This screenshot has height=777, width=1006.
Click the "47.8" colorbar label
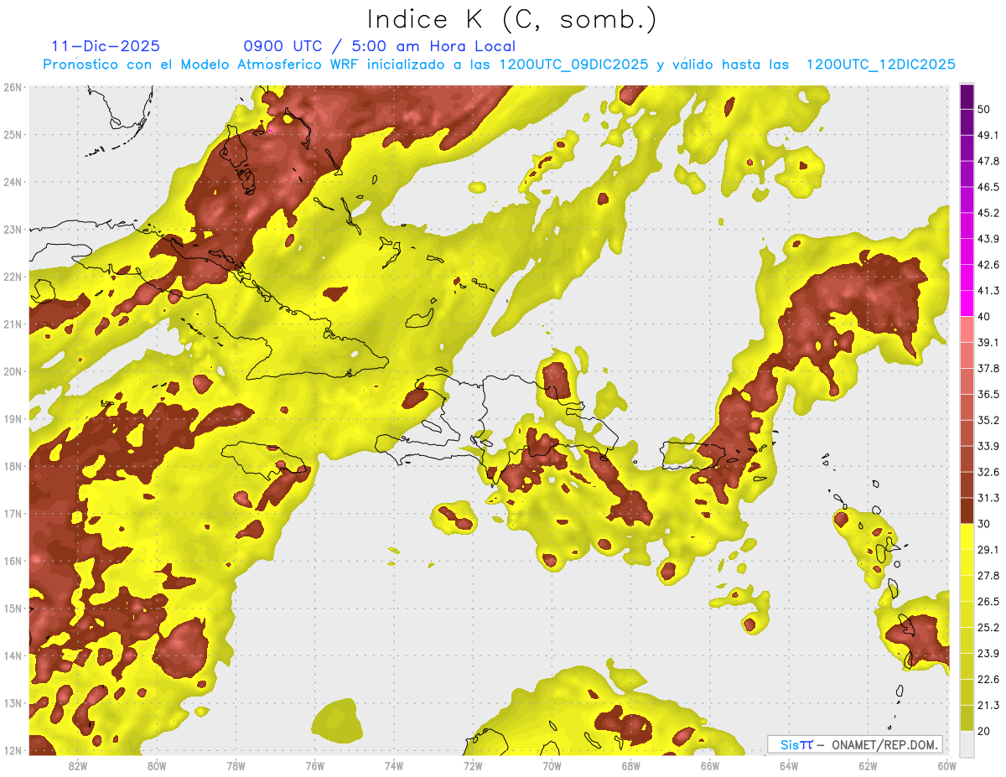[x=988, y=161]
